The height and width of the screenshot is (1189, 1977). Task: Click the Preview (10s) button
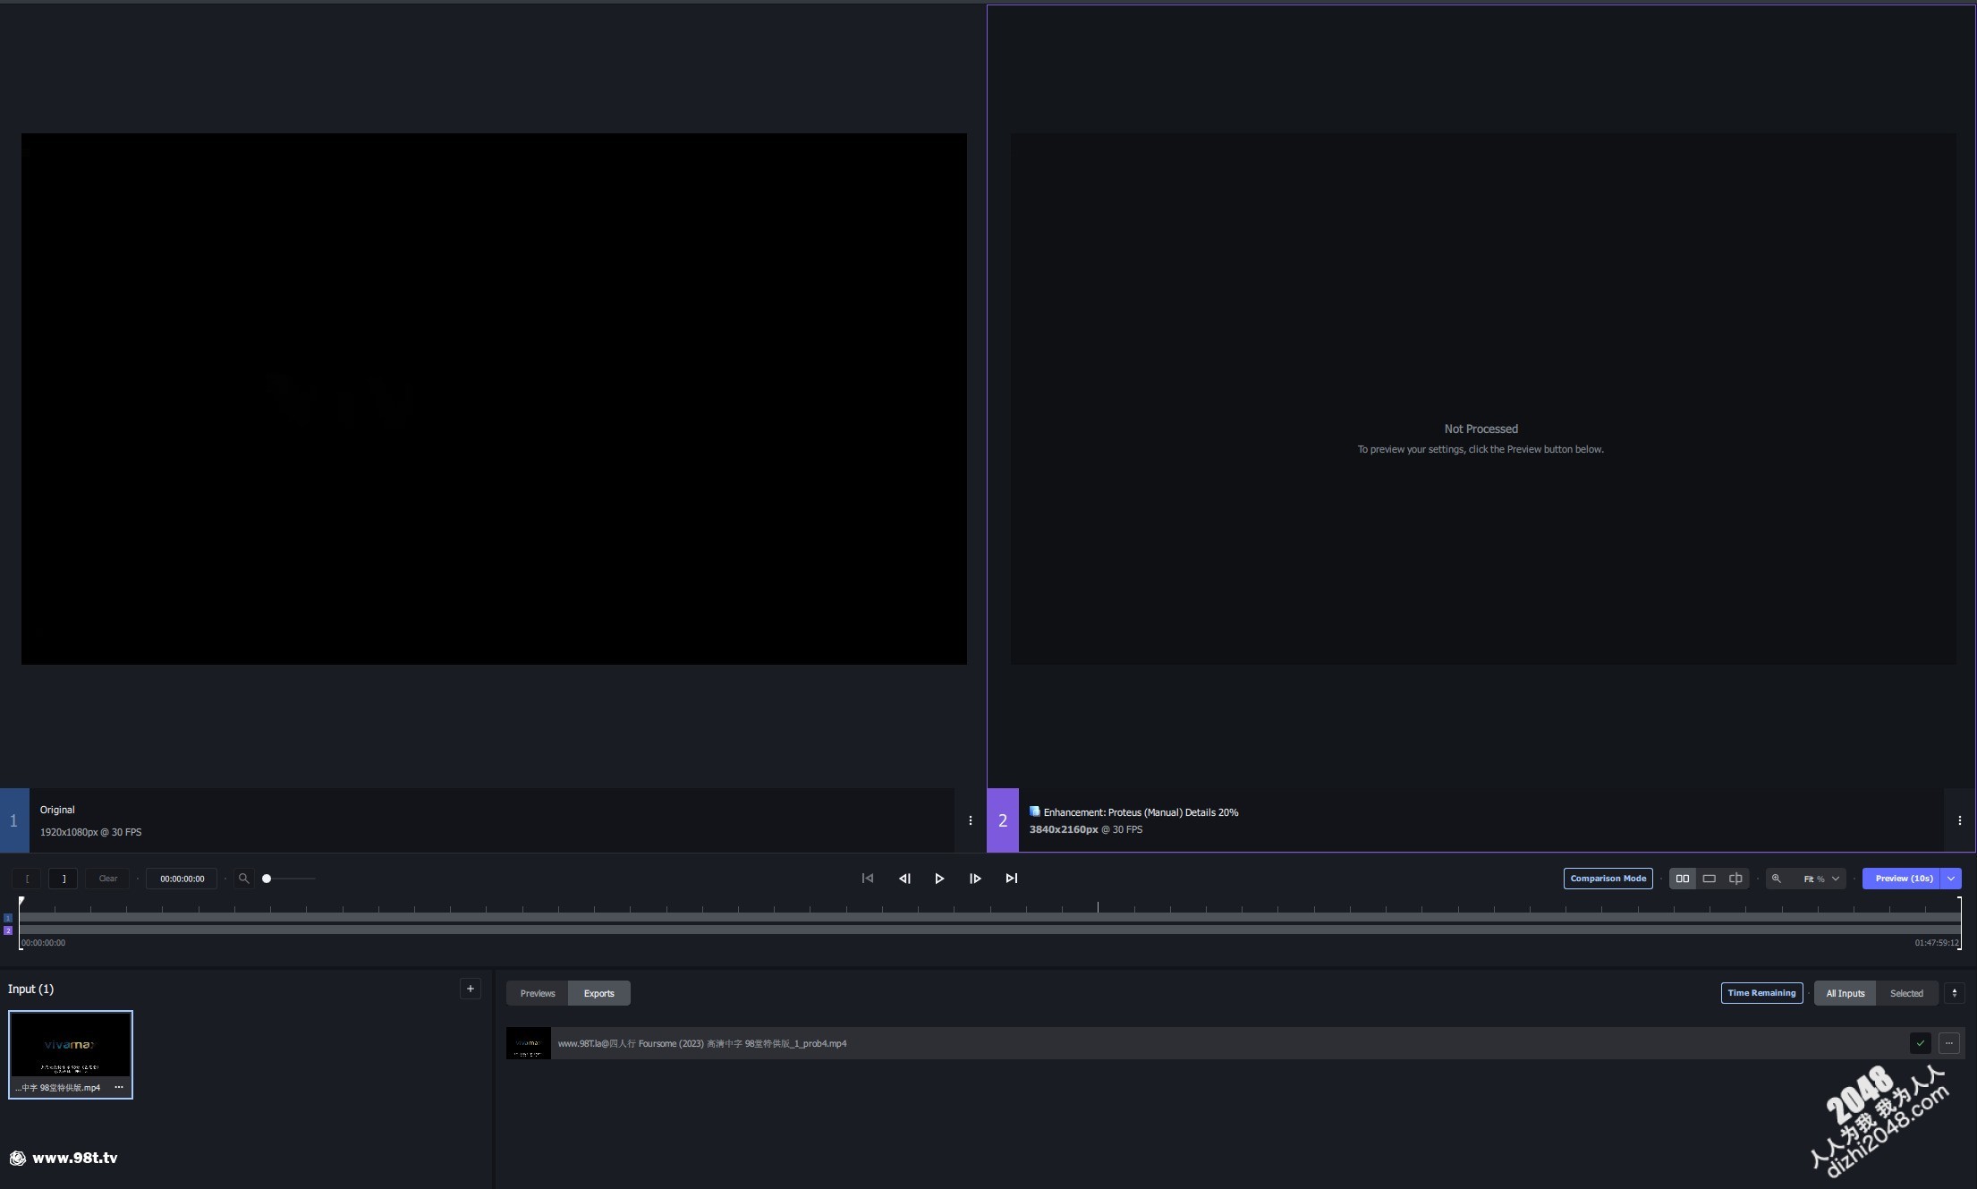[1903, 879]
